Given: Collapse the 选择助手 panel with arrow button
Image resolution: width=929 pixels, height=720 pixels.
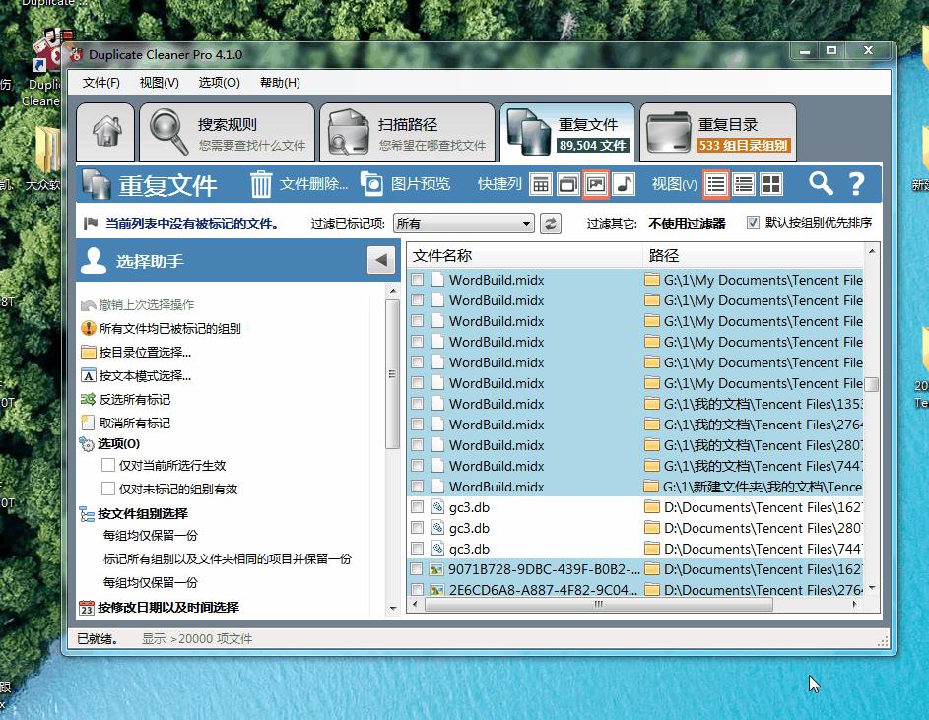Looking at the screenshot, I should [381, 260].
